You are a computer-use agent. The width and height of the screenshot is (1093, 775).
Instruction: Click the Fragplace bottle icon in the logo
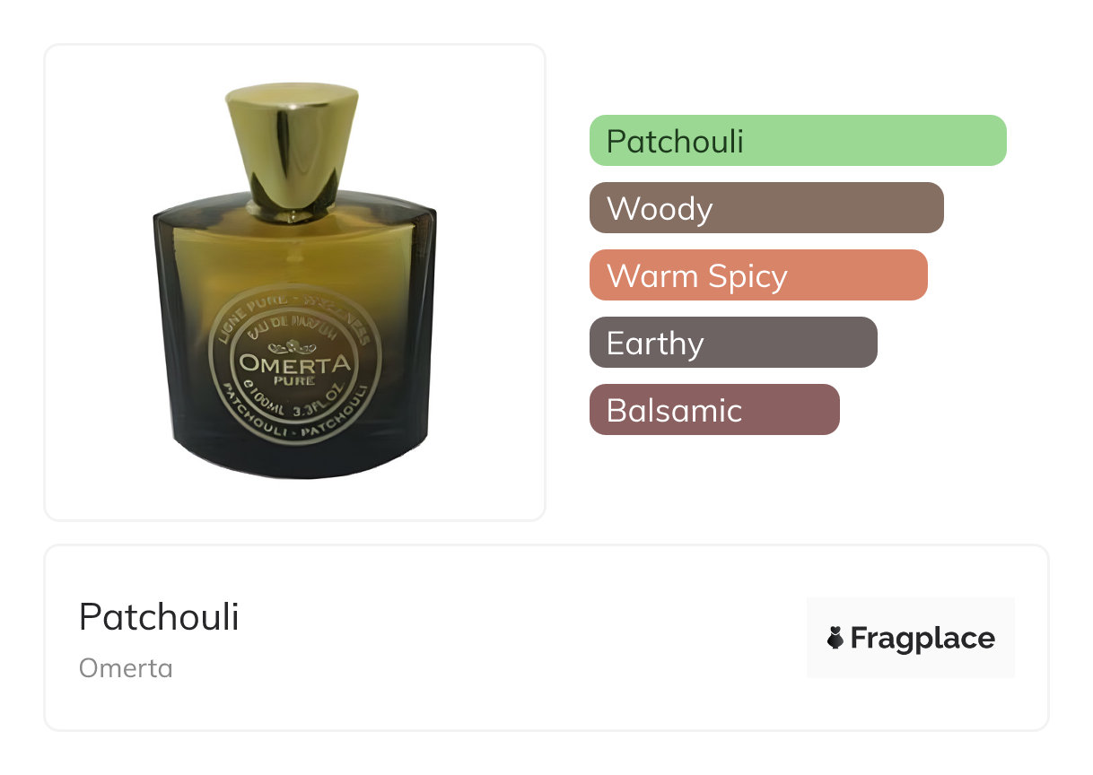pos(835,638)
